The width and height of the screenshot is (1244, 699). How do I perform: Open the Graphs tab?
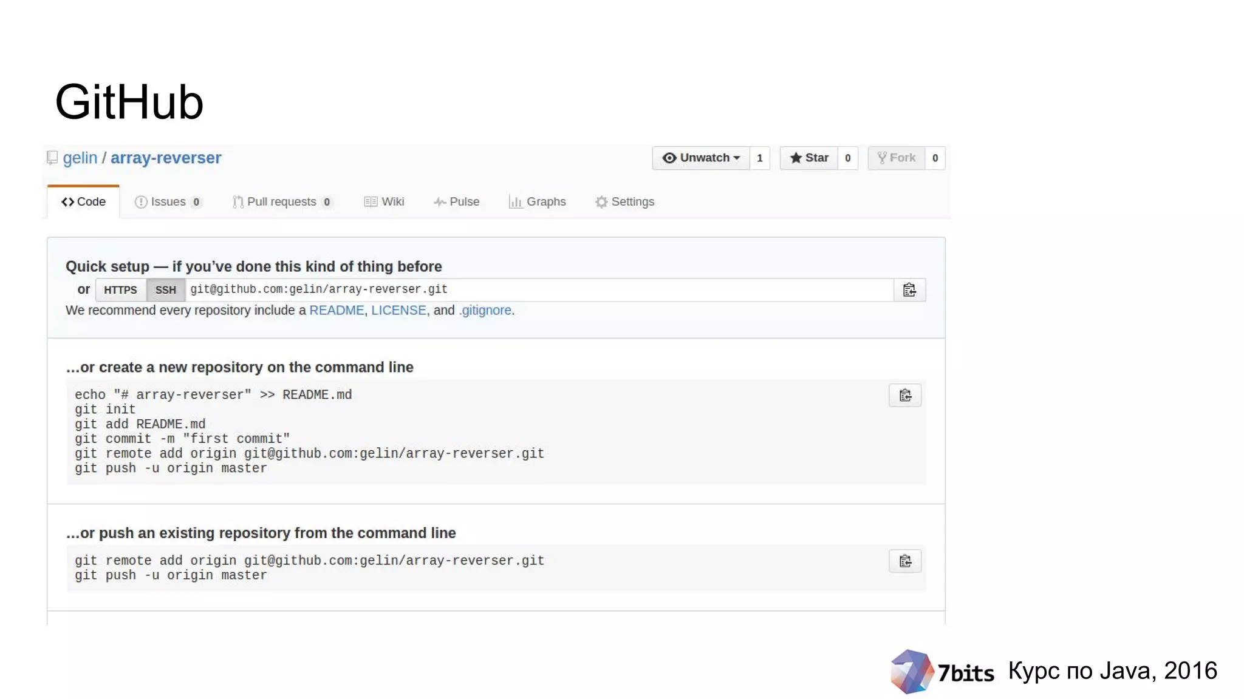[538, 201]
